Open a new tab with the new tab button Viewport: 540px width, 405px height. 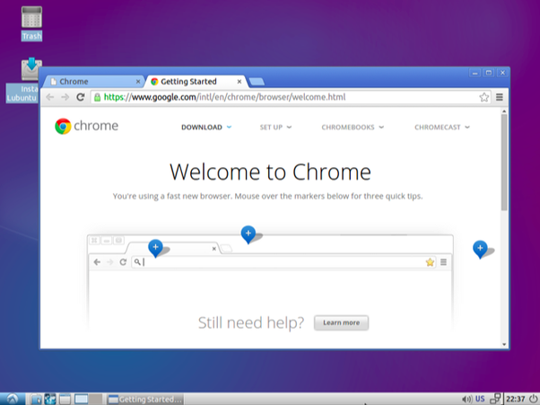(x=257, y=82)
